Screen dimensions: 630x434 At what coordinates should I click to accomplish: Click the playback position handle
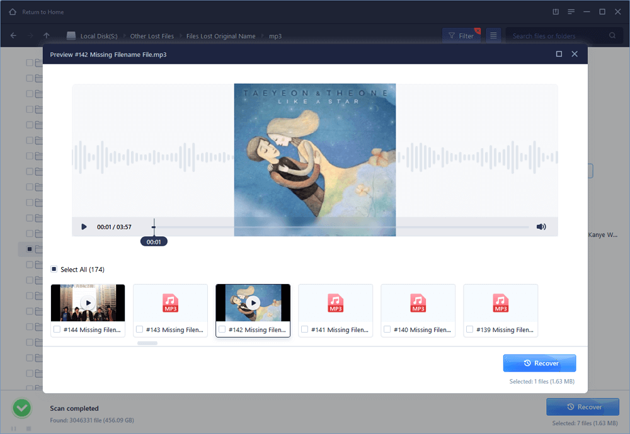click(x=154, y=227)
